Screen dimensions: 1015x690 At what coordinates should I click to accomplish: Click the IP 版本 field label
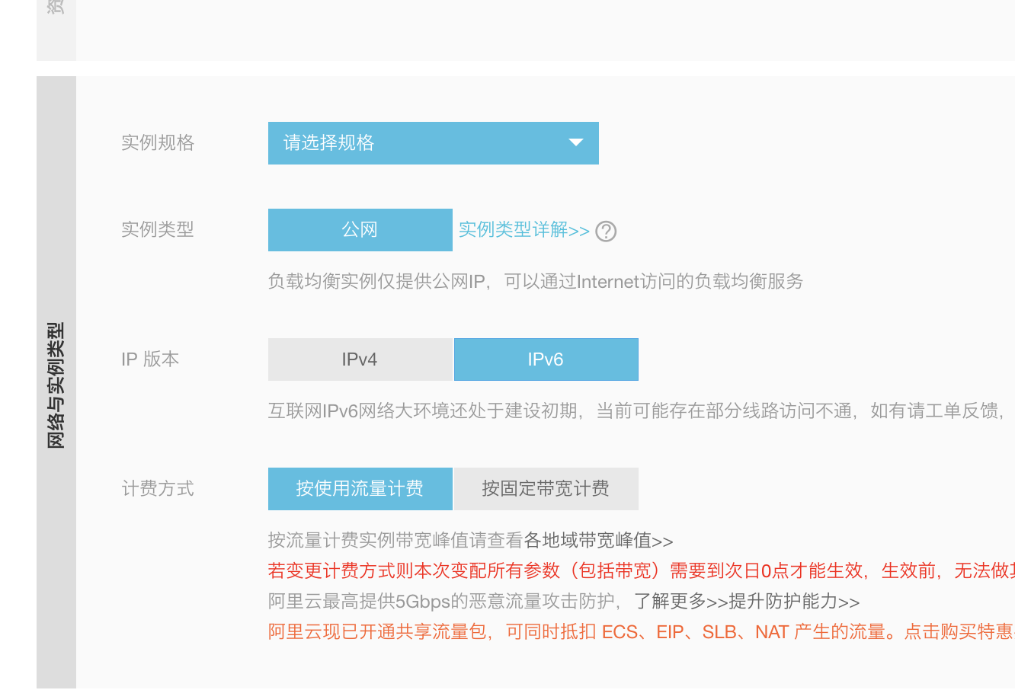(x=150, y=359)
